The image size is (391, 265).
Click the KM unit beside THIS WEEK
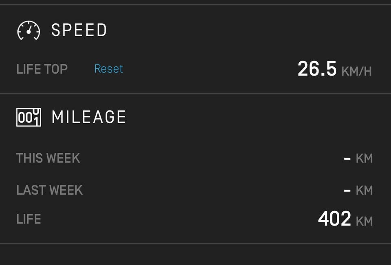pos(364,158)
